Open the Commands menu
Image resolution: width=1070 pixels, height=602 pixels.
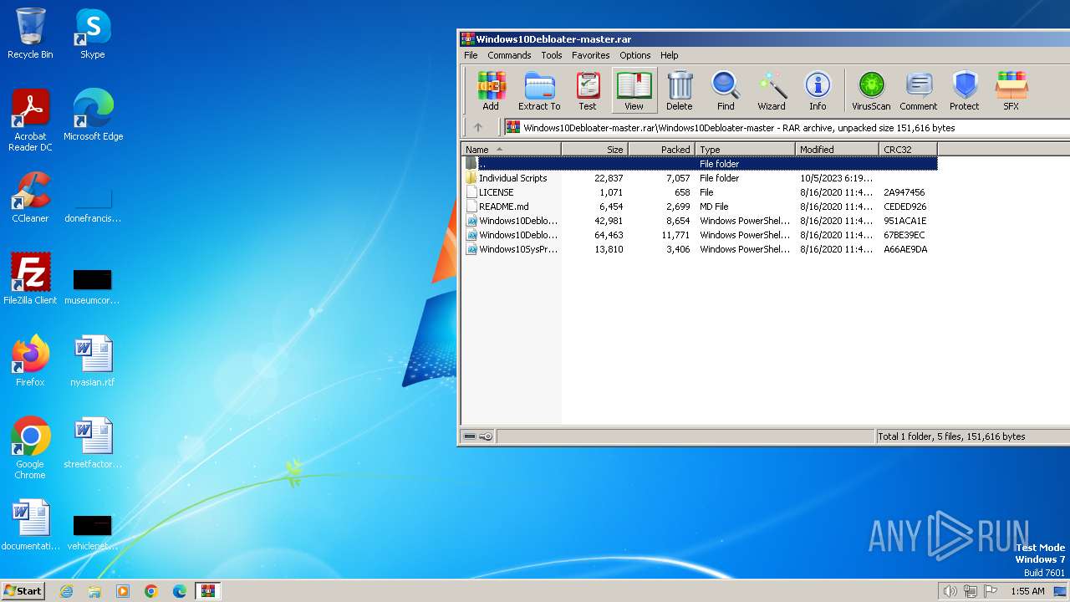pos(509,55)
